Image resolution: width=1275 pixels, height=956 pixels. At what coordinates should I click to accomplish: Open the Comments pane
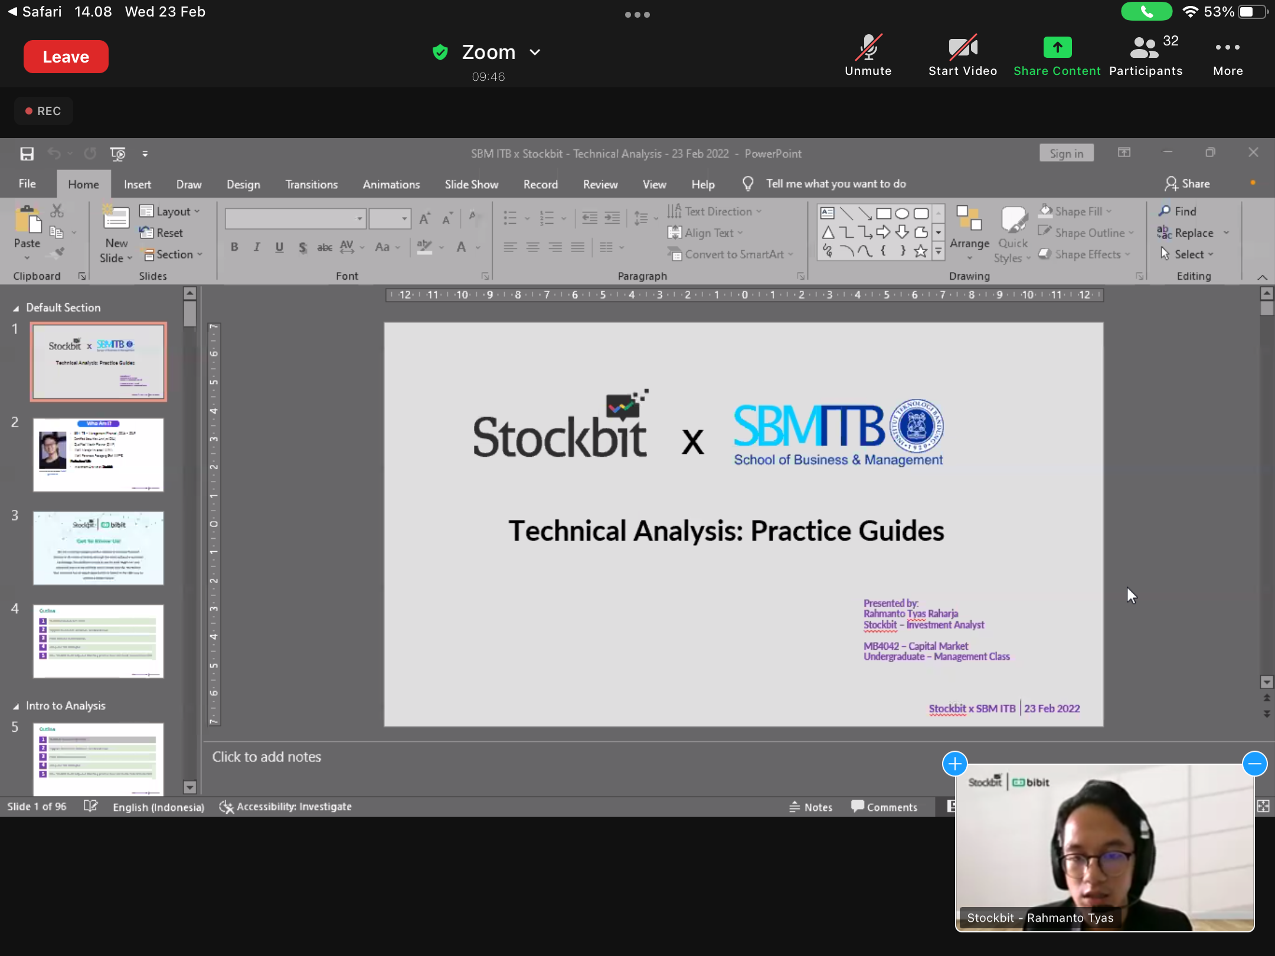pyautogui.click(x=884, y=807)
